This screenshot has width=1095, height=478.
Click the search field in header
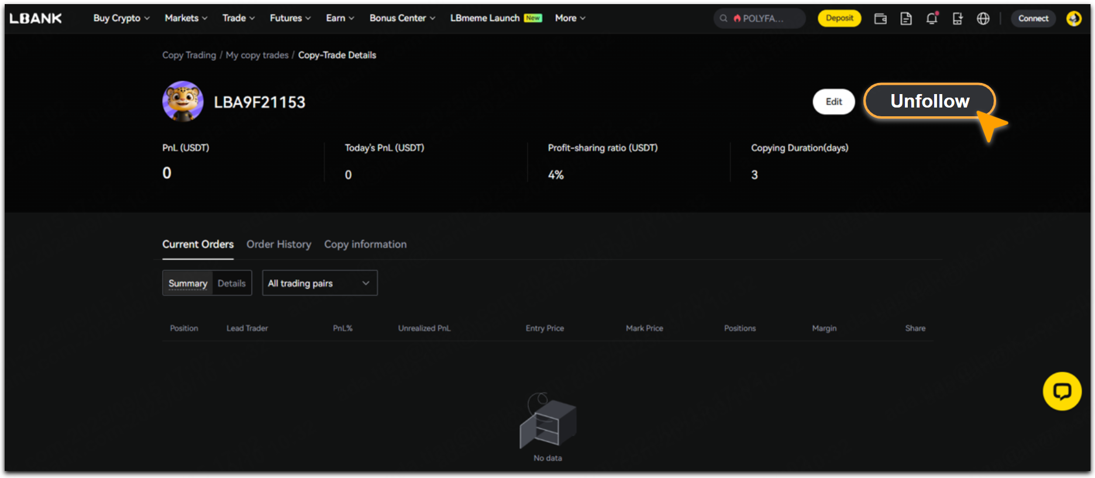tap(759, 19)
